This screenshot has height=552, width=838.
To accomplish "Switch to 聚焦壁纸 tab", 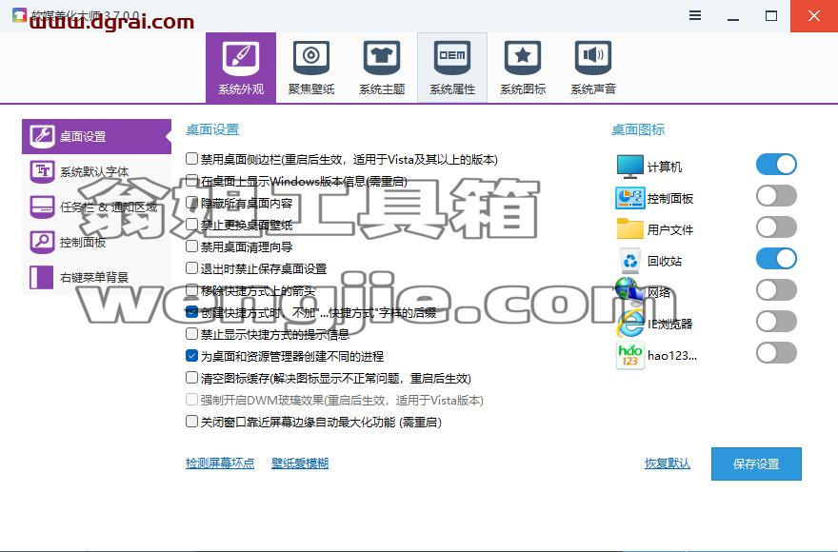I will click(x=311, y=68).
